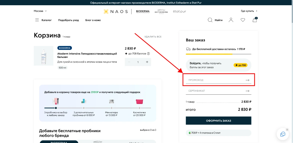Submit certificate with arrow icon

point(247,91)
